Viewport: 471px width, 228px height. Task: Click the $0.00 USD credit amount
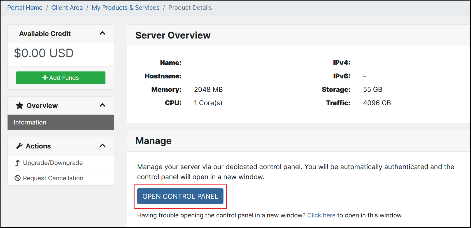tap(44, 53)
